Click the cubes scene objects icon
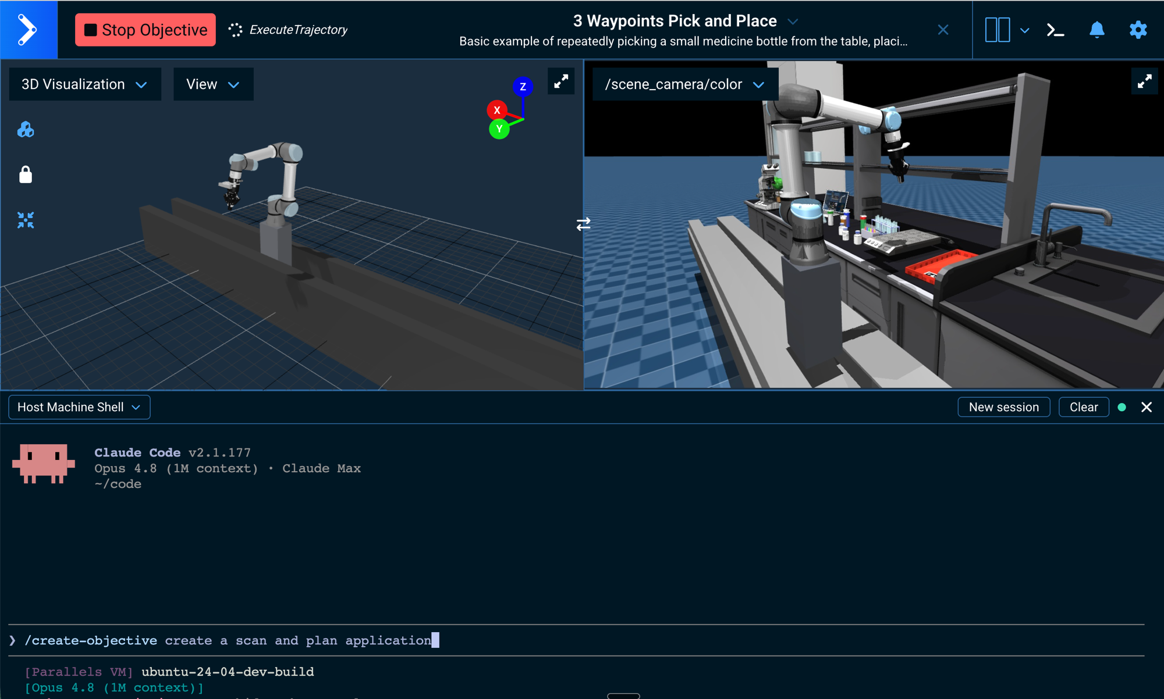 (x=26, y=129)
